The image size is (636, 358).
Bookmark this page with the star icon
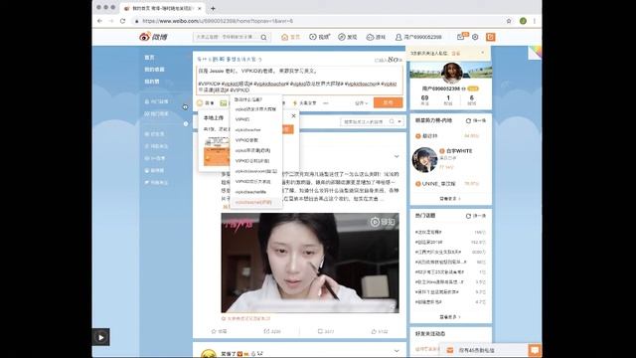509,21
